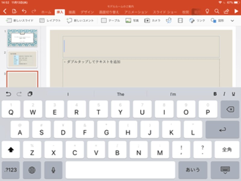Toggle underline formatting on keyboard bar
This screenshot has height=181, width=241.
point(233,94)
